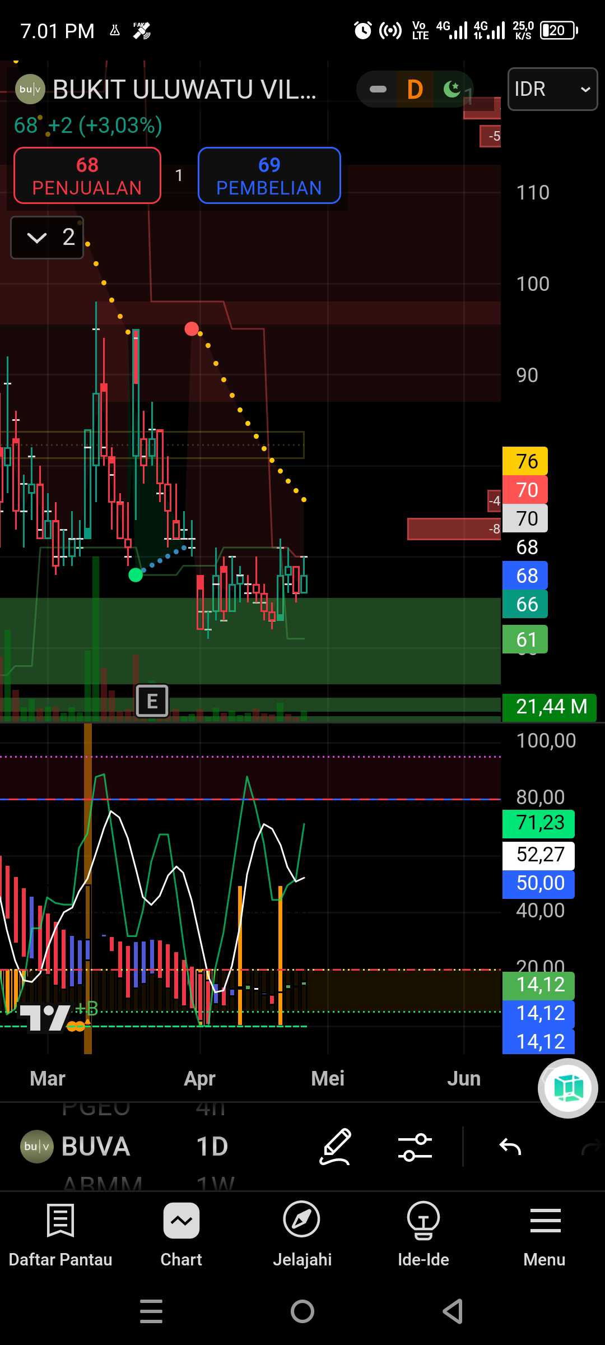Switch to Daftar Pantau tab
Viewport: 605px width, 1345px height.
[x=61, y=1236]
